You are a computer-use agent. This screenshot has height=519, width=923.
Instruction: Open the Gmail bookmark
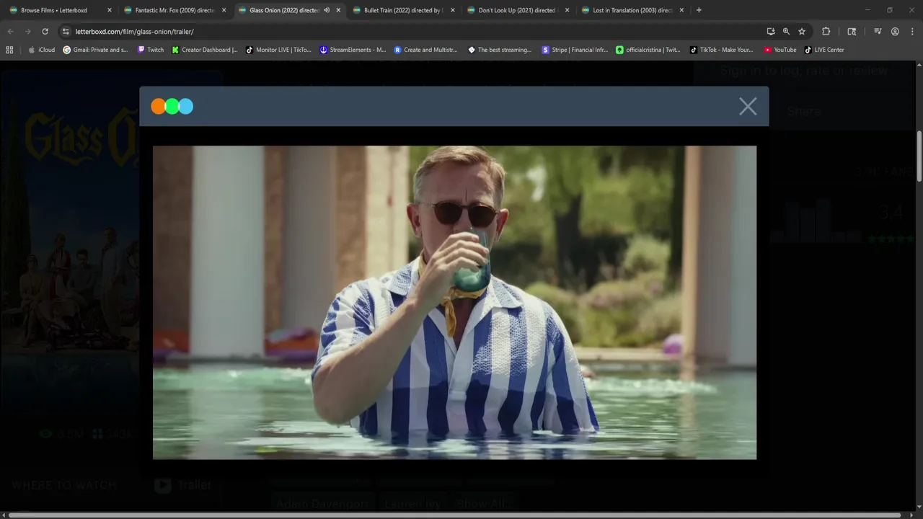[95, 50]
